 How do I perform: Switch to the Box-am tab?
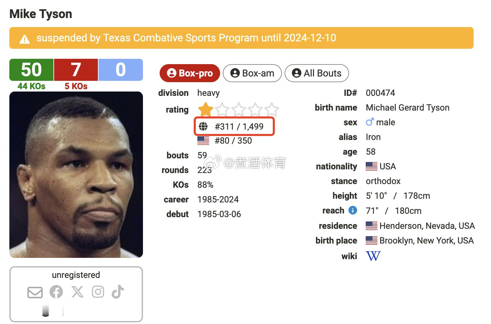(x=252, y=73)
